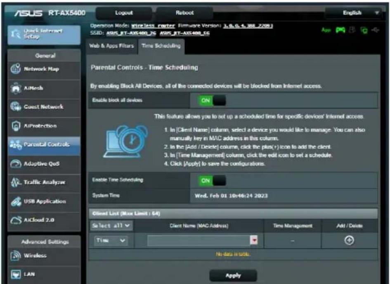Toggle Enable block all devices switch
390x284 pixels.
[212, 100]
